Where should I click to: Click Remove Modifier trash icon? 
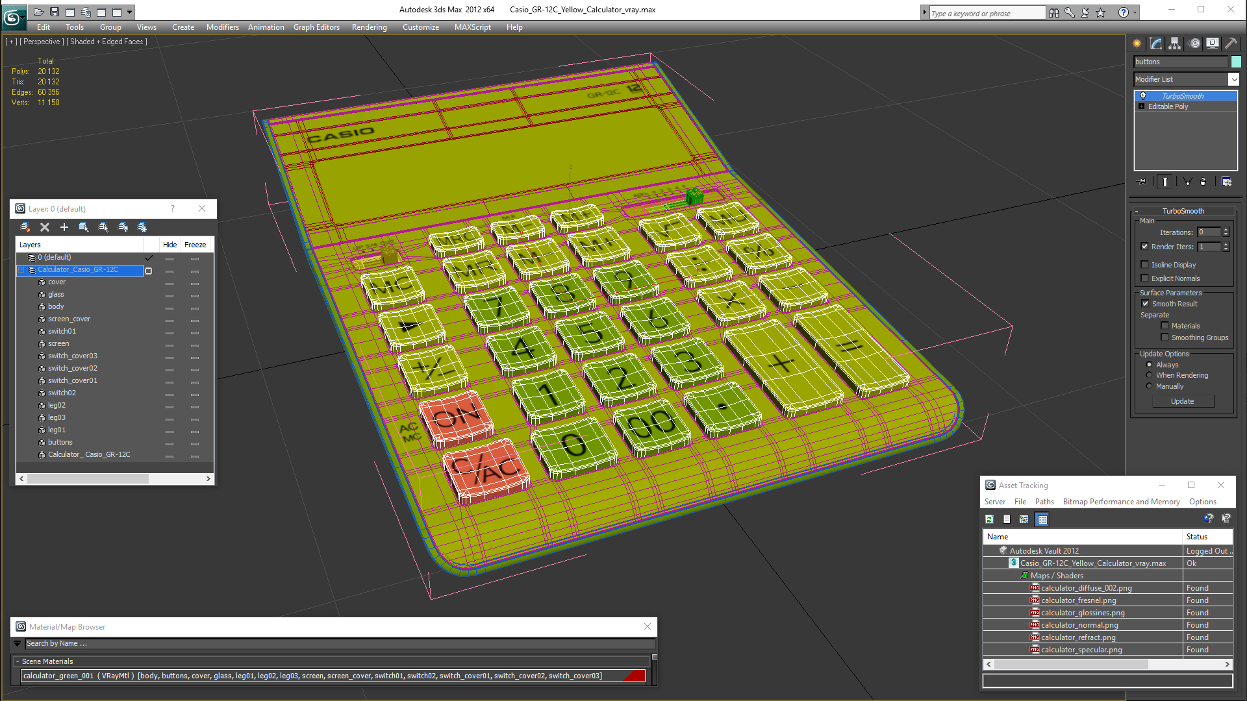[x=1203, y=182]
